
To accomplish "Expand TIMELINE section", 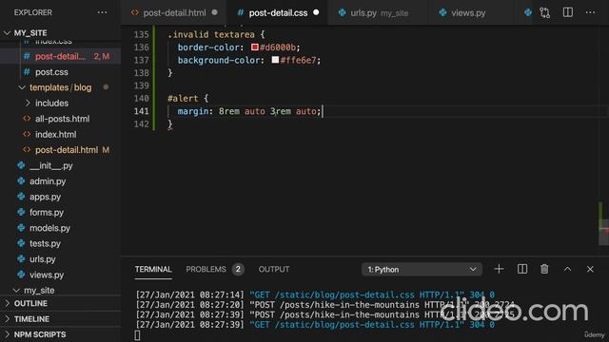I will point(31,319).
